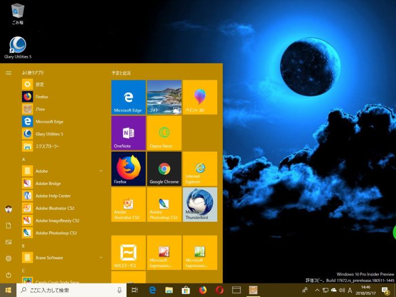Open the Opera Neon tile
Image resolution: width=396 pixels, height=297 pixels.
point(164,133)
